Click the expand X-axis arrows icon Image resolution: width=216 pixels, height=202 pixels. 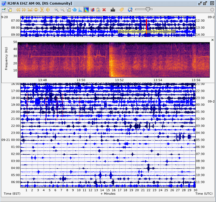coord(36,10)
